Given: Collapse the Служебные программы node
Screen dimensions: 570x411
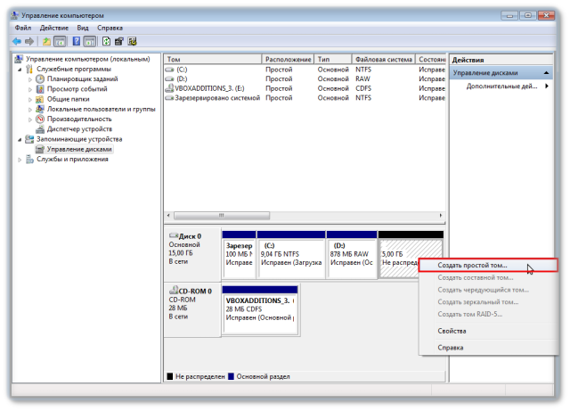Looking at the screenshot, I should 20,69.
